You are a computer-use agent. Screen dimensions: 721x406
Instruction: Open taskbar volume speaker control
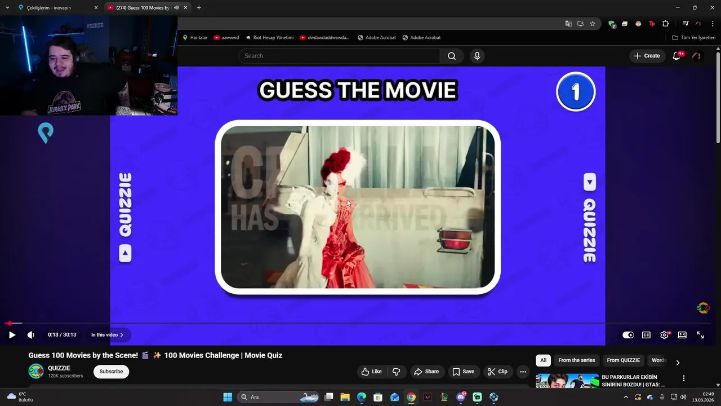[x=683, y=397]
